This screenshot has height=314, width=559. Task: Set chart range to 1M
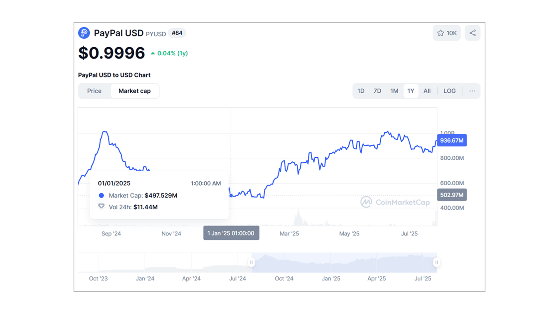(394, 91)
